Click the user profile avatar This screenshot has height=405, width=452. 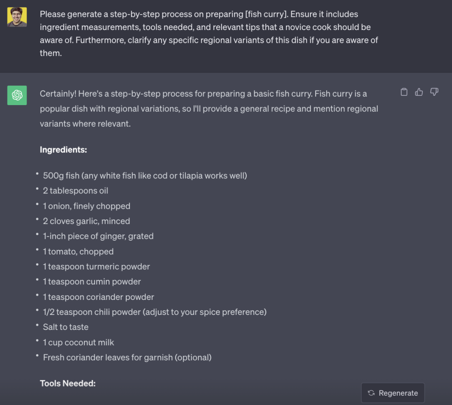[x=17, y=17]
